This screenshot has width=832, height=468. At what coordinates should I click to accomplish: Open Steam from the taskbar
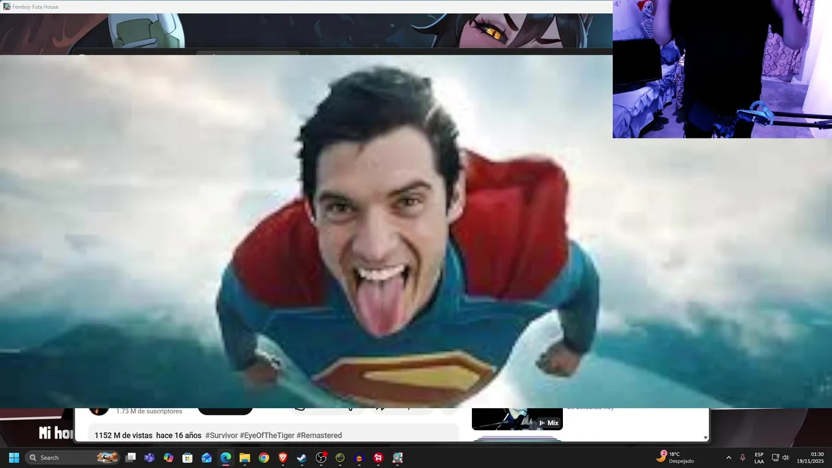pyautogui.click(x=302, y=458)
